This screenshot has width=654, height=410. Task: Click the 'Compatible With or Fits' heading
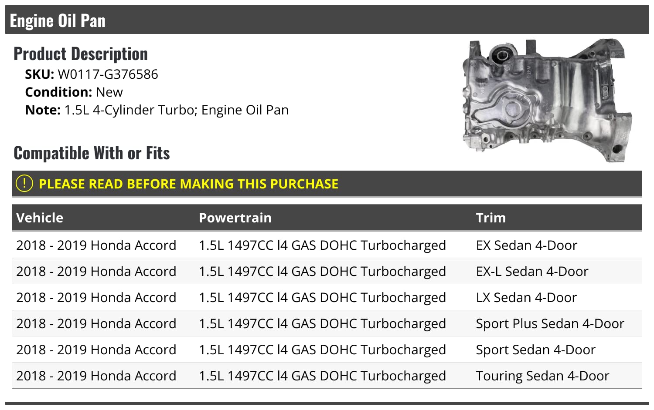(92, 153)
